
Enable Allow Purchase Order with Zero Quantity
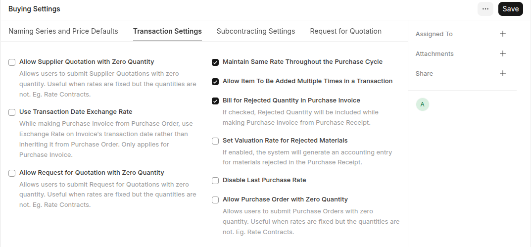pyautogui.click(x=215, y=200)
